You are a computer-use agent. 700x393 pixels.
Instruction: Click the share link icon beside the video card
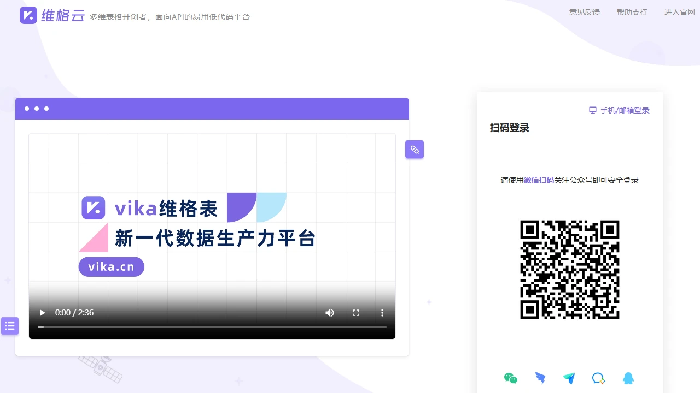415,149
